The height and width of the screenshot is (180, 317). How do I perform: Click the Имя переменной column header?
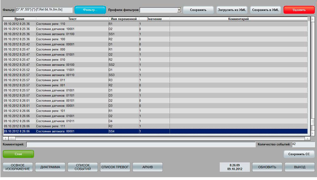123,19
